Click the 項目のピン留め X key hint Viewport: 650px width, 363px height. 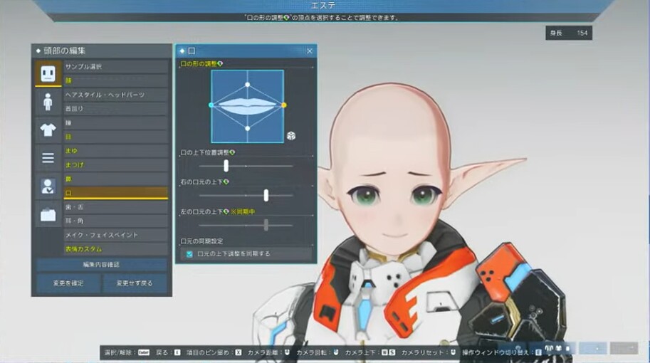(238, 352)
